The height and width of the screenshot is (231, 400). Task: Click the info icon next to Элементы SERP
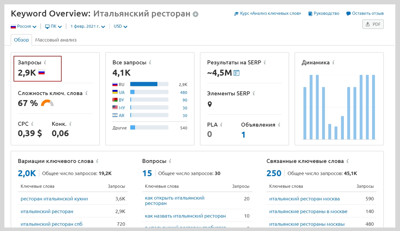[x=254, y=94]
